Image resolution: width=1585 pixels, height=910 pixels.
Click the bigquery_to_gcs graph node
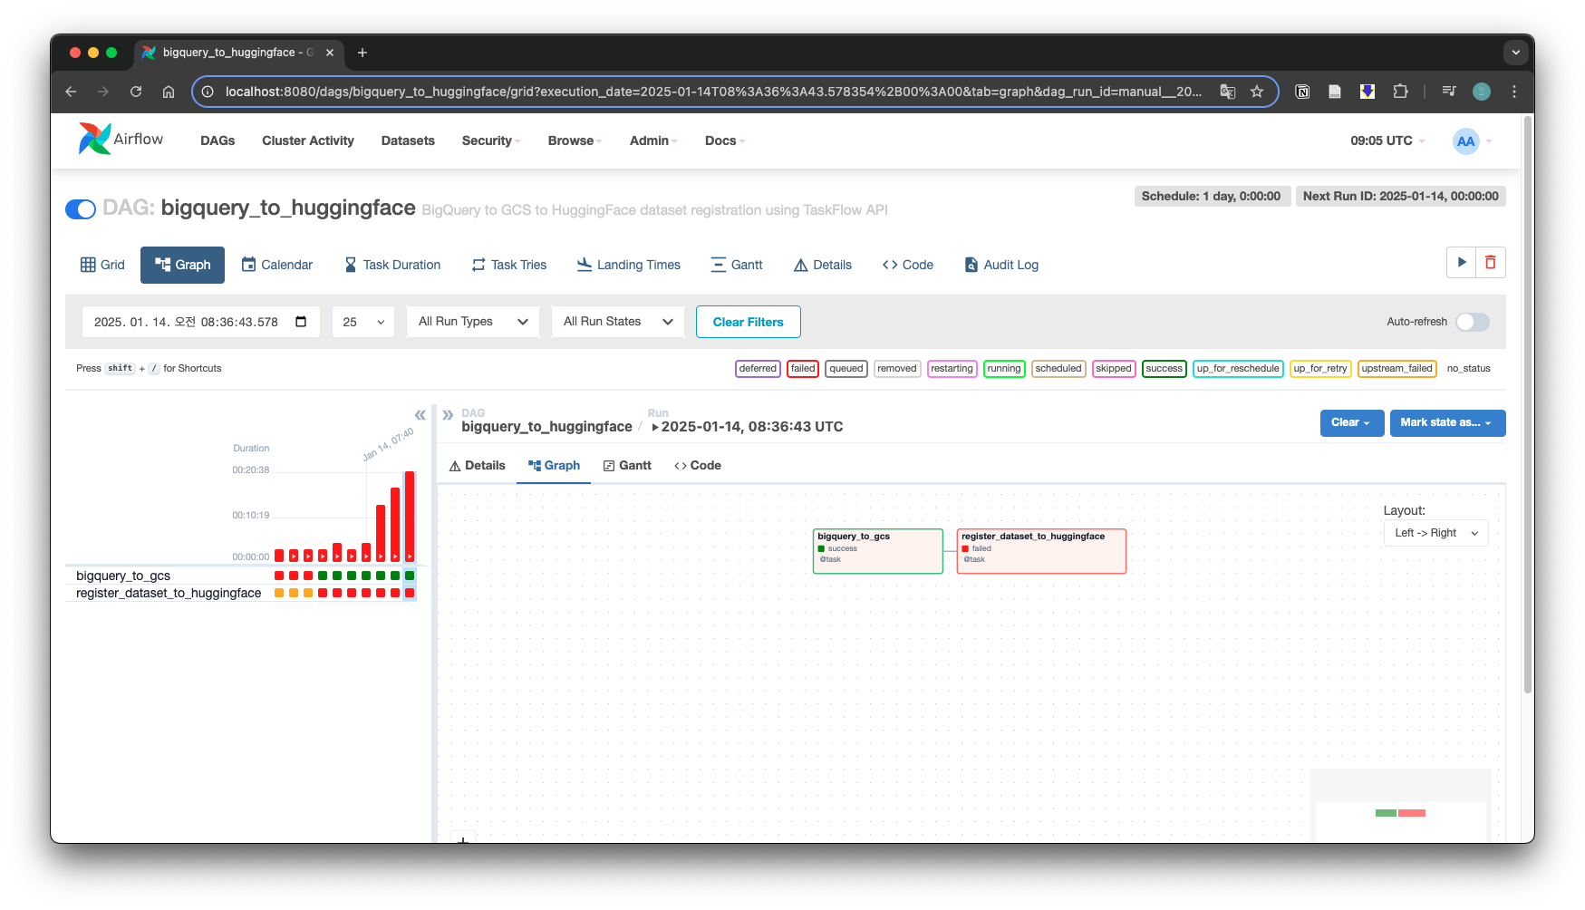click(x=878, y=551)
